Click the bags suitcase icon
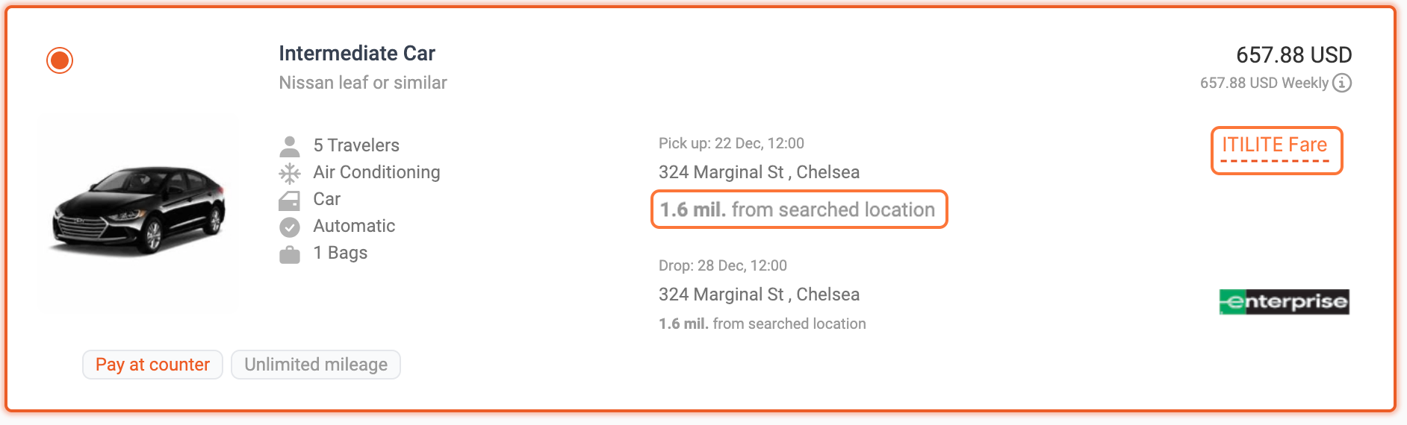The height and width of the screenshot is (425, 1407). pyautogui.click(x=290, y=254)
